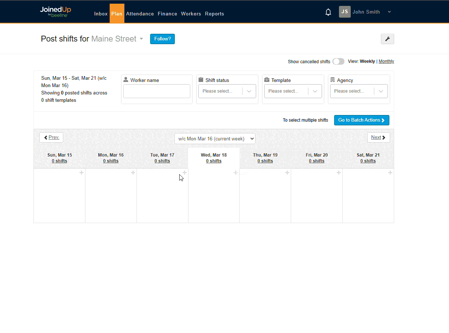Screen dimensions: 449x333
Task: Switch to Monthly view
Action: tap(386, 61)
